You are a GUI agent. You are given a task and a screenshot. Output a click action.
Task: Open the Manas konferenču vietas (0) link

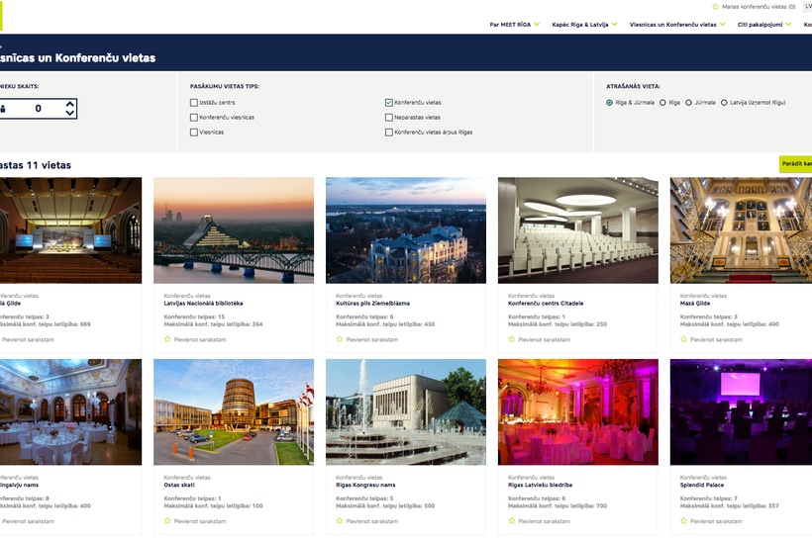[x=759, y=7]
